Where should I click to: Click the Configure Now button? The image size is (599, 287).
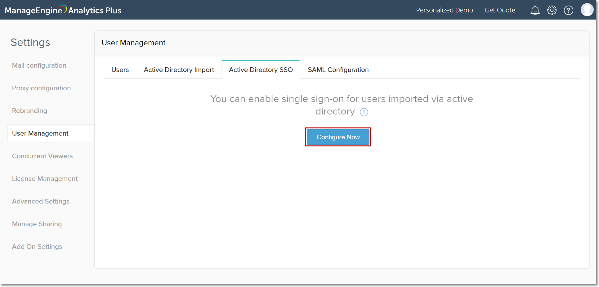(x=338, y=137)
